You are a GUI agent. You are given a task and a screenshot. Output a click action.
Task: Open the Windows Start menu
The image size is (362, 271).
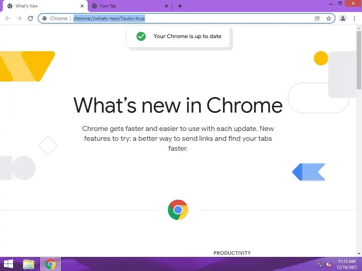pyautogui.click(x=8, y=264)
